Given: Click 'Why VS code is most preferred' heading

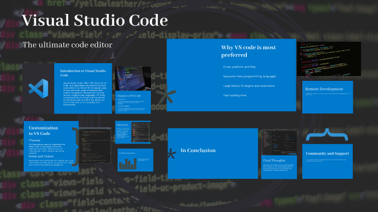Looking at the screenshot, I should pyautogui.click(x=249, y=51).
